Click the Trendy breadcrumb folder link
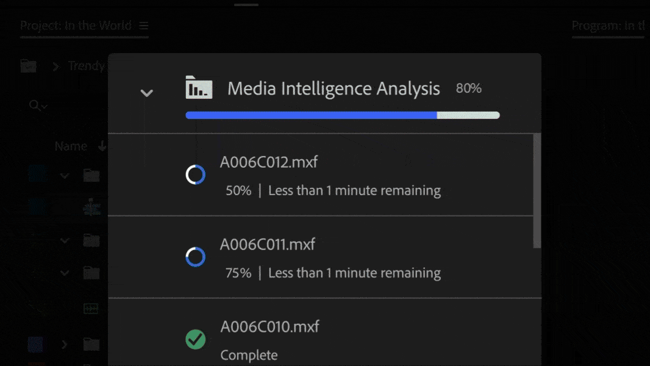The width and height of the screenshot is (650, 366). (86, 66)
